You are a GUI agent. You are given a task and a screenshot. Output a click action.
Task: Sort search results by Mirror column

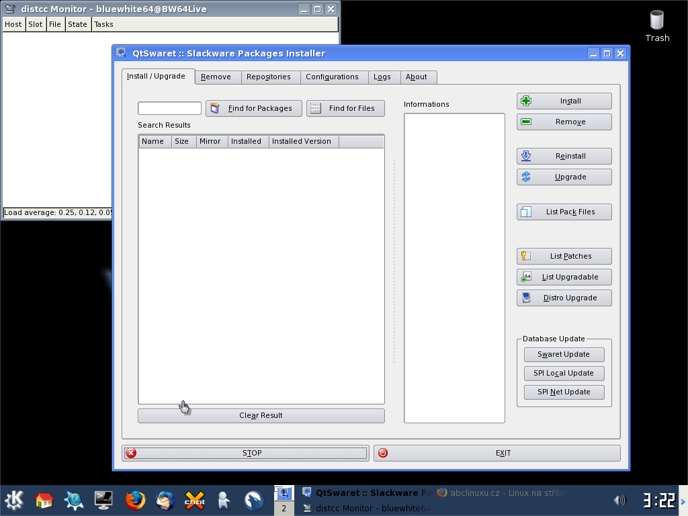click(212, 141)
